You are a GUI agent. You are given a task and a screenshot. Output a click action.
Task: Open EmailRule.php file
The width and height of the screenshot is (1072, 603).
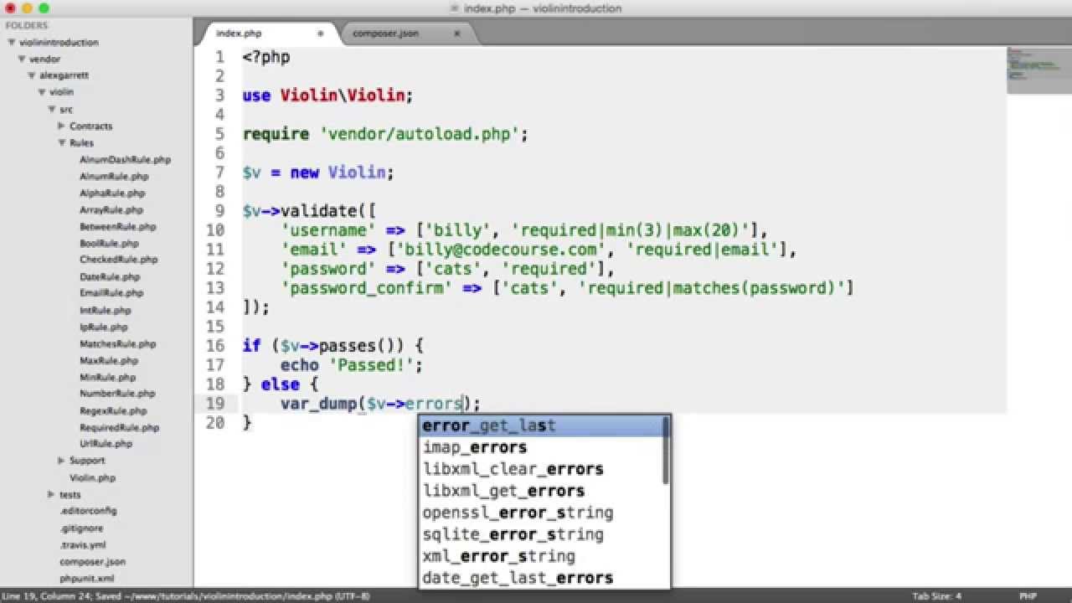pyautogui.click(x=111, y=293)
